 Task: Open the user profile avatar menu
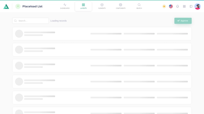198,6
